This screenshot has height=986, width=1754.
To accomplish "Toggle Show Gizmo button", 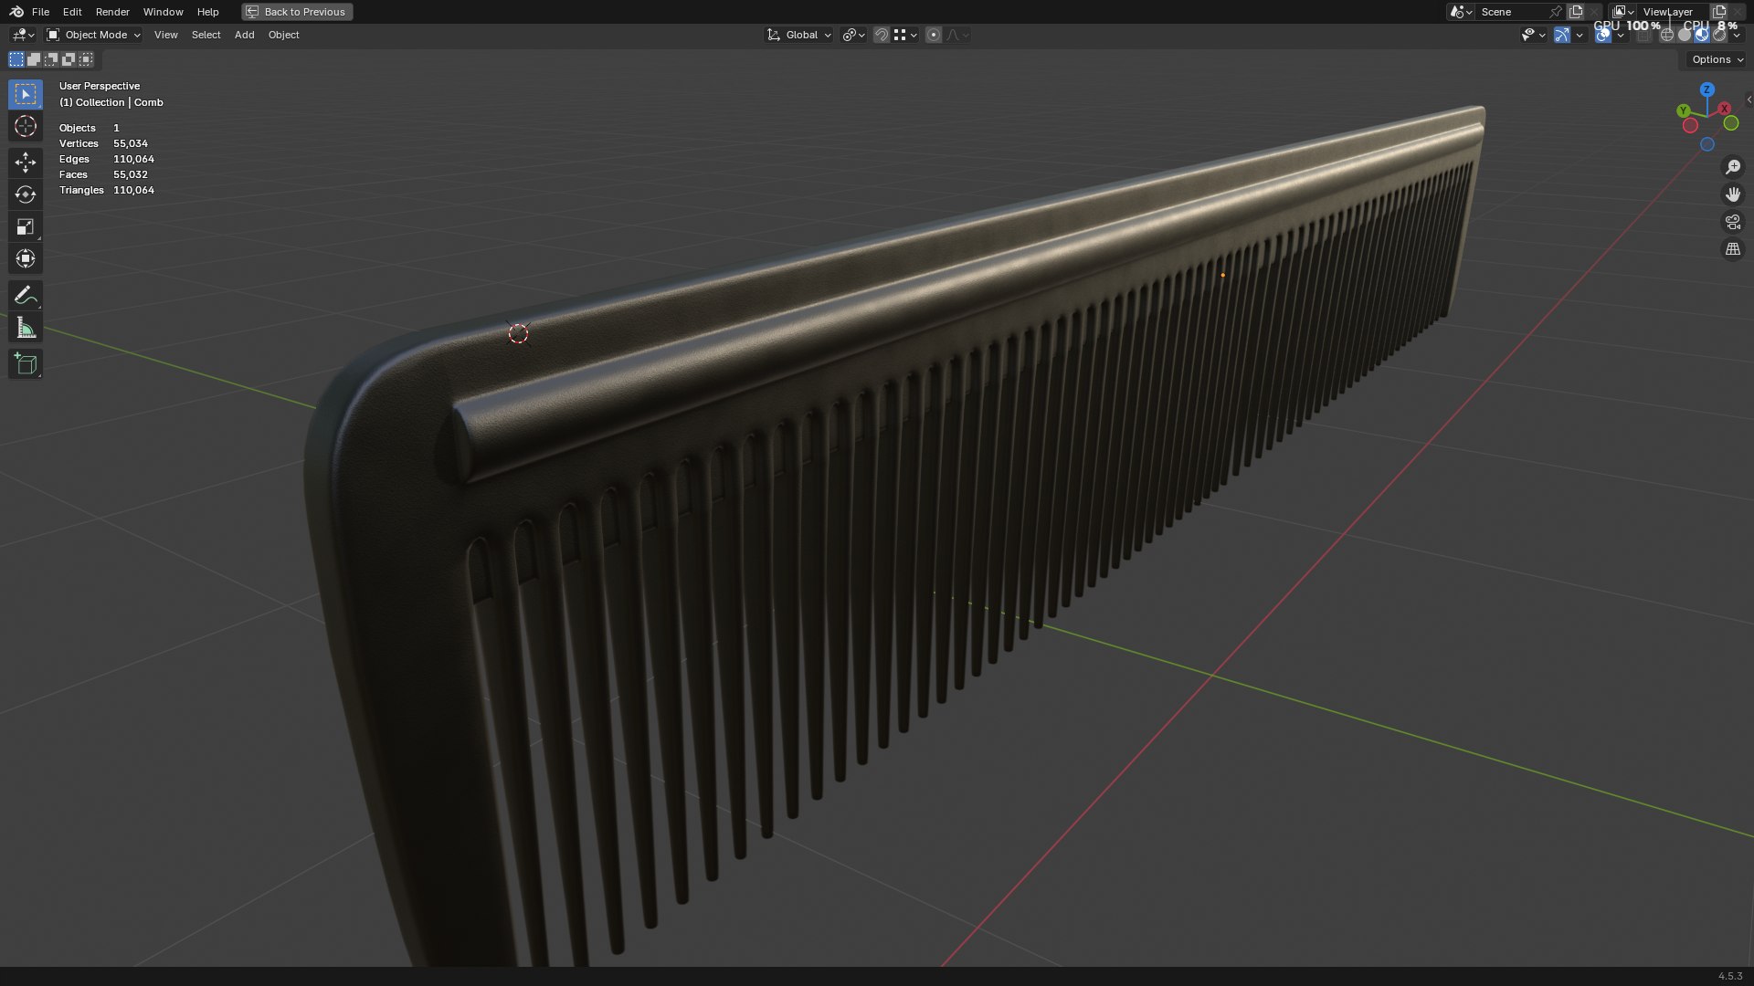I will (x=1562, y=35).
